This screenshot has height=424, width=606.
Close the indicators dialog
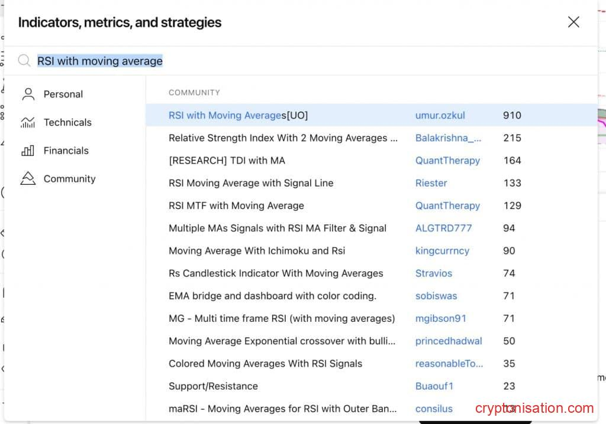tap(573, 22)
